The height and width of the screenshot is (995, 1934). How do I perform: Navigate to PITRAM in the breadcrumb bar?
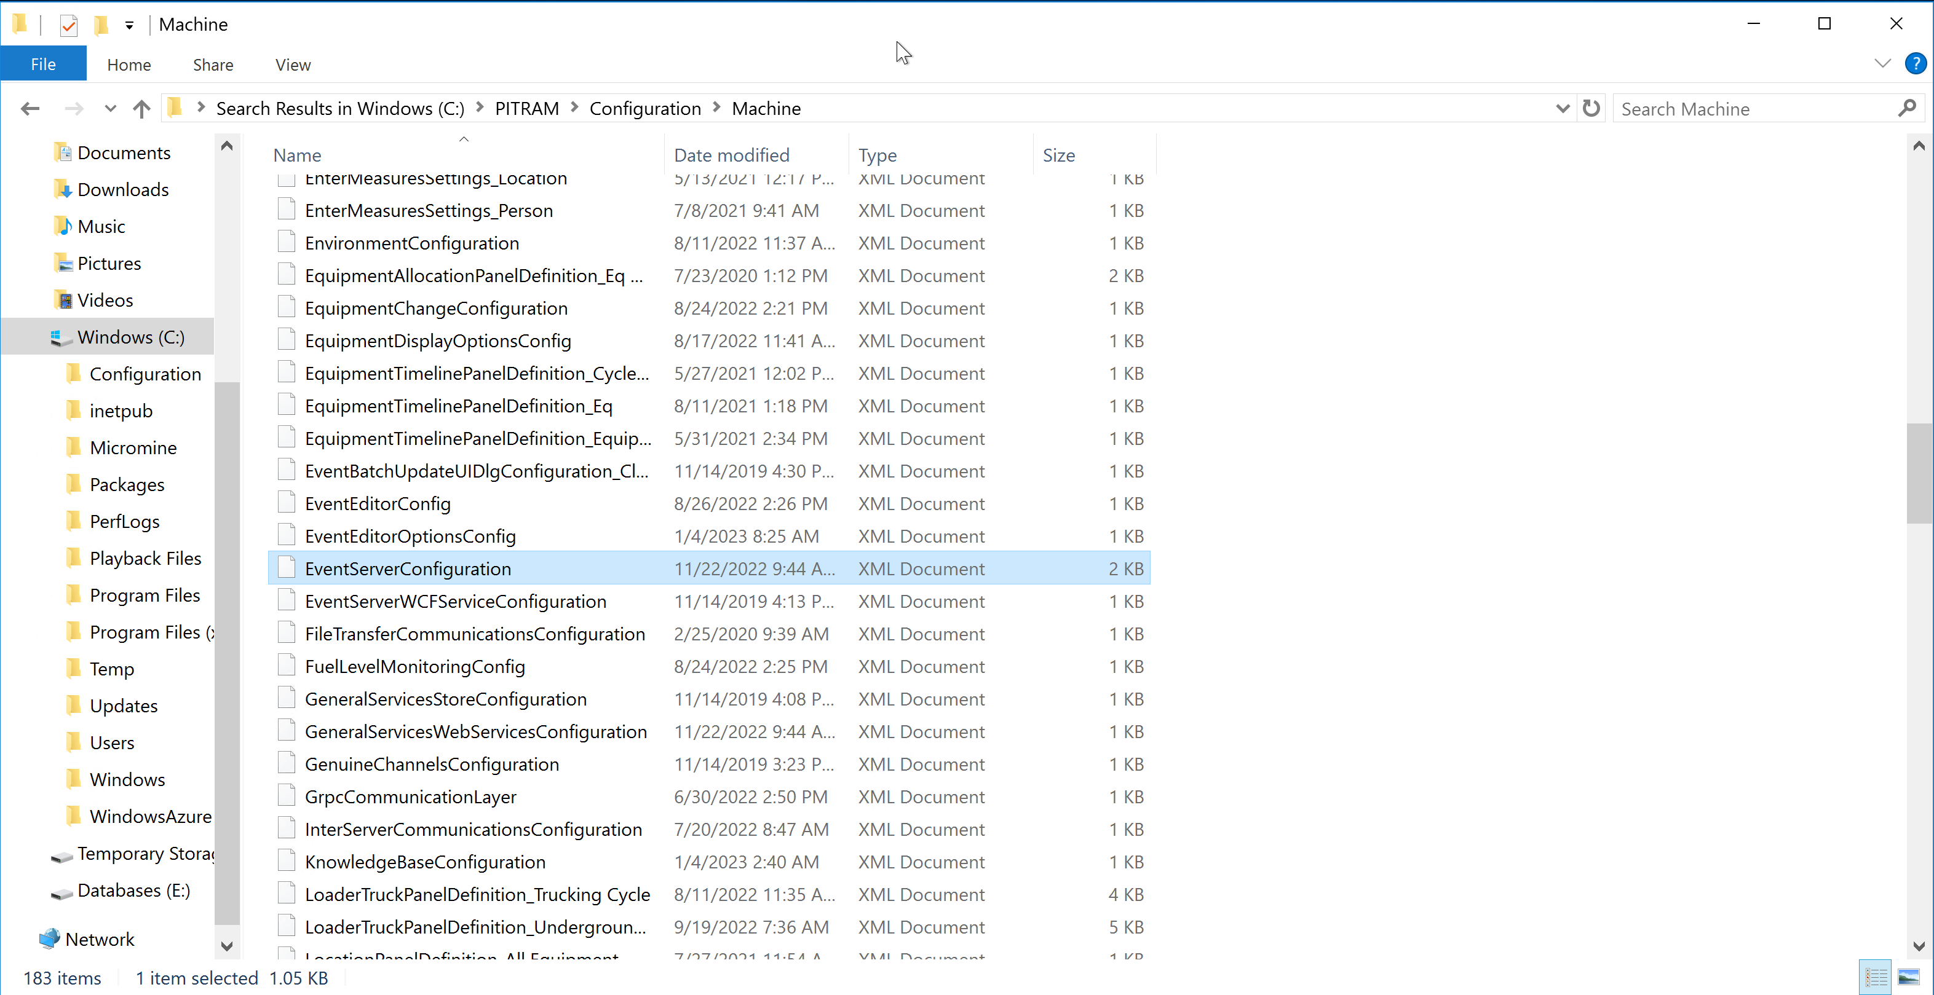pos(526,108)
